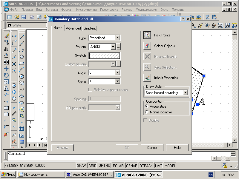Click the Angle value field
The height and width of the screenshot is (179, 239).
coord(102,72)
